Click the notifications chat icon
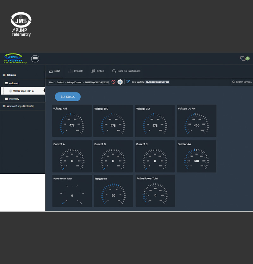 [x=243, y=58]
